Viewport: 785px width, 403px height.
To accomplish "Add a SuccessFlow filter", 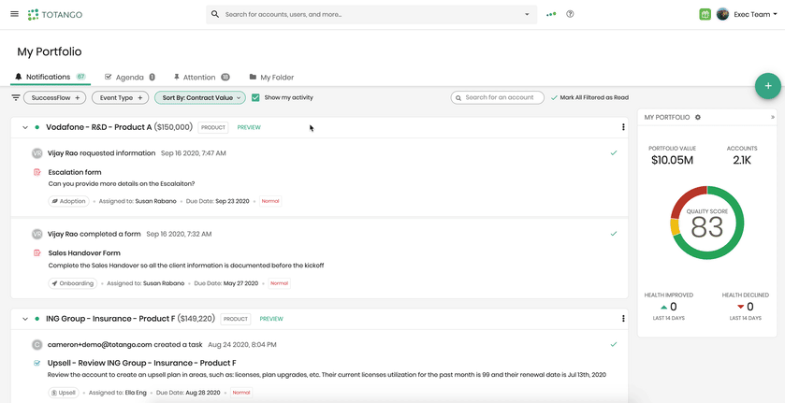I will 55,97.
